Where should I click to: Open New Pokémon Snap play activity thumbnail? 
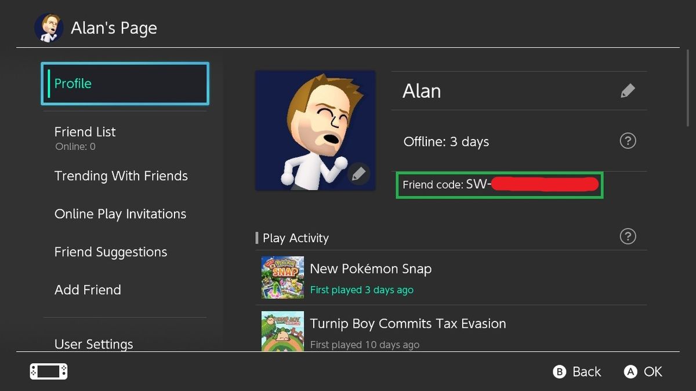point(282,277)
